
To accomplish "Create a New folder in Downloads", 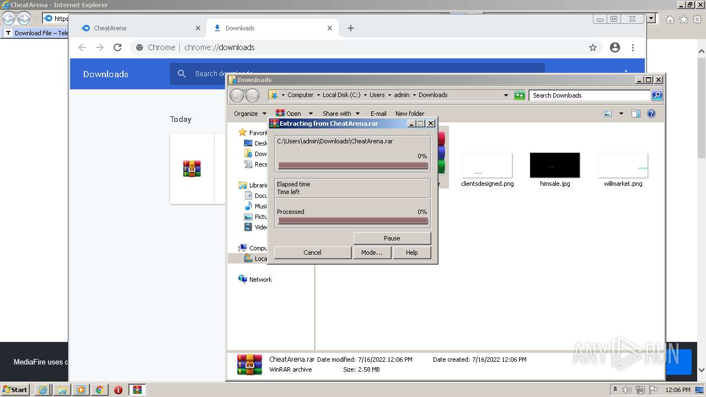I will 410,114.
